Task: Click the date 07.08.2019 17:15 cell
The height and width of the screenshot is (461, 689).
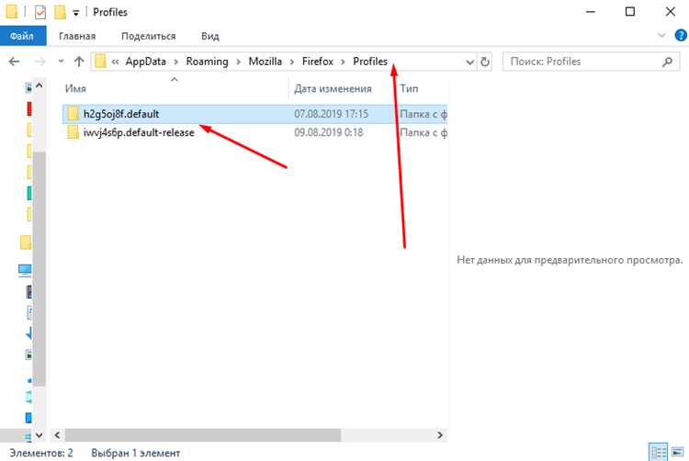Action: coord(332,114)
